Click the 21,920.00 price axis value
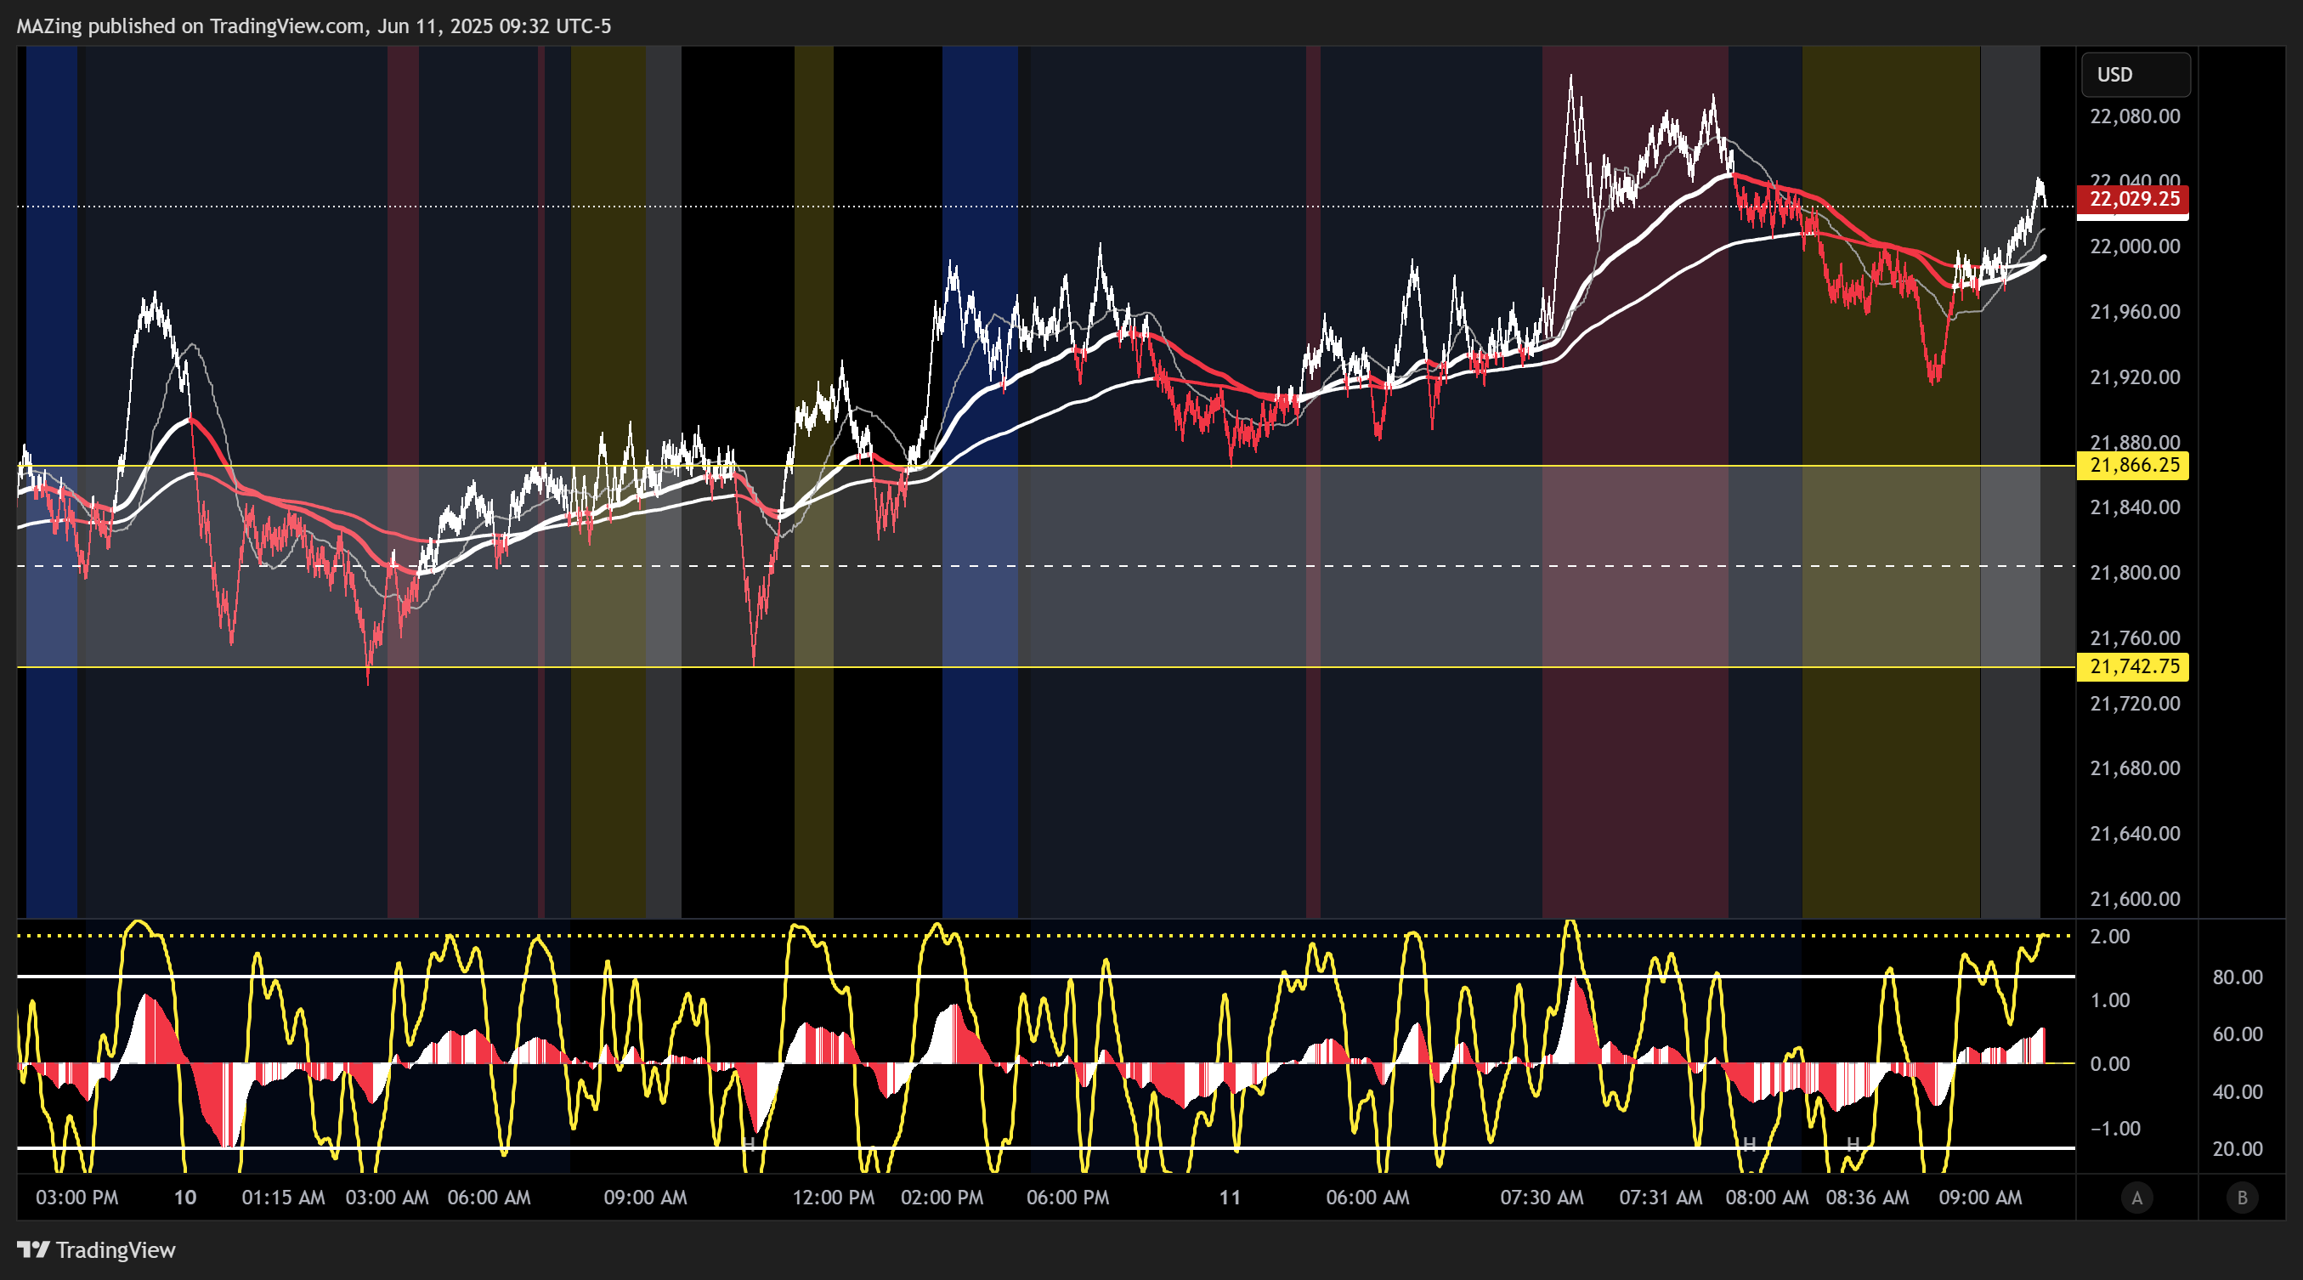This screenshot has height=1280, width=2303. [2135, 377]
